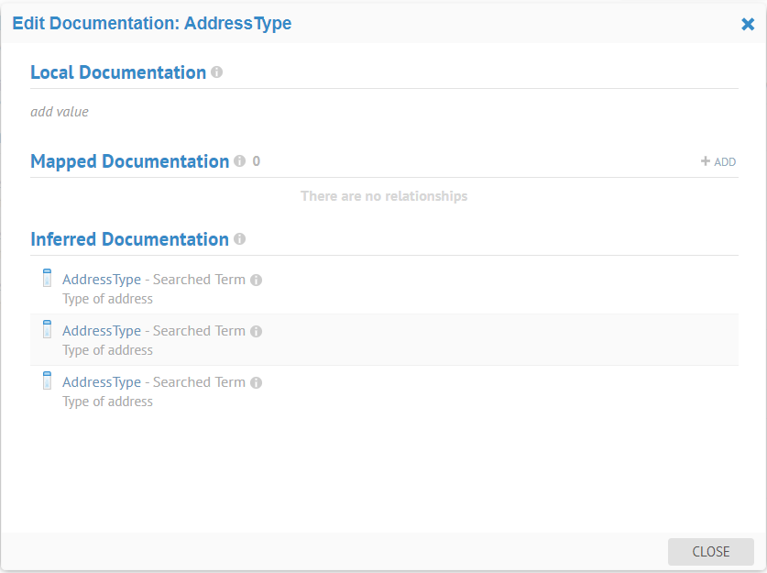
Task: Dismiss the dialog with the X icon
Action: click(x=748, y=25)
